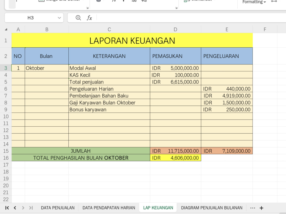Switch to DATA PENDAPATAN HARIAN sheet tab
Image resolution: width=286 pixels, height=214 pixels.
click(x=109, y=208)
